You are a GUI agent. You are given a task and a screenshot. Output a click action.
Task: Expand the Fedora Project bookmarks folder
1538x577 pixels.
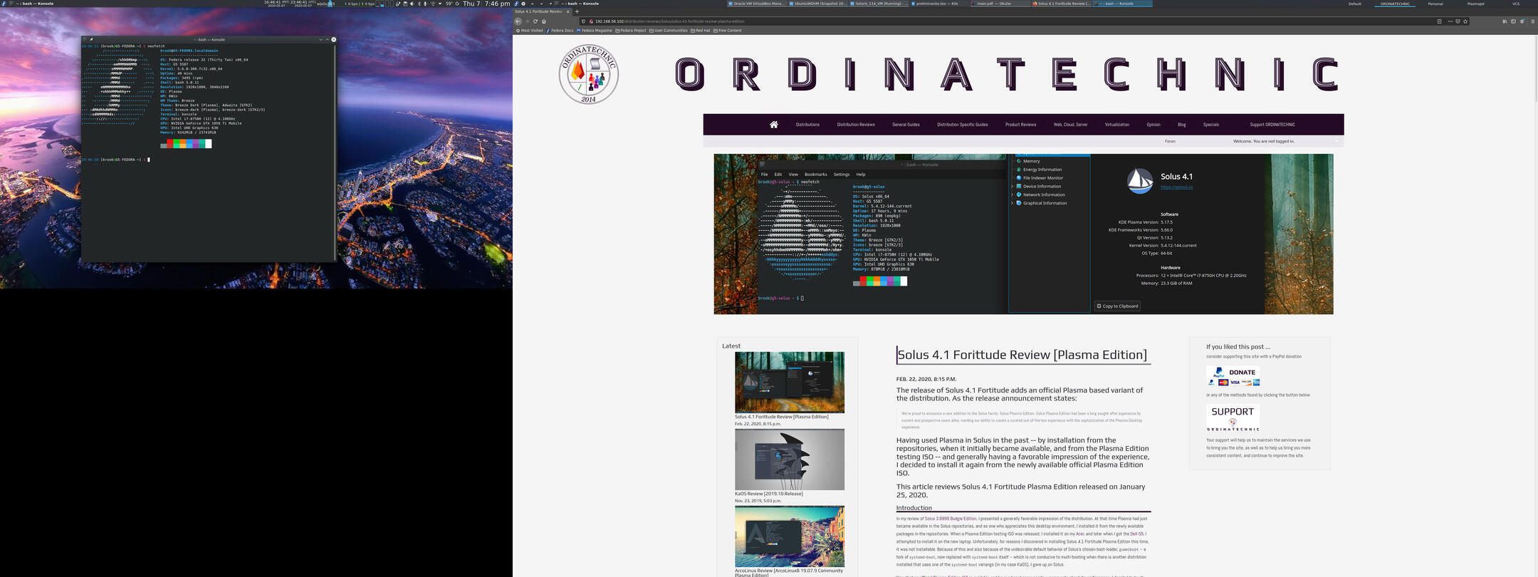pos(631,31)
